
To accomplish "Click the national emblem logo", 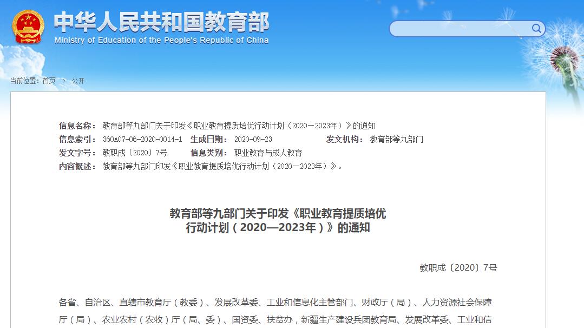I will coord(29,27).
